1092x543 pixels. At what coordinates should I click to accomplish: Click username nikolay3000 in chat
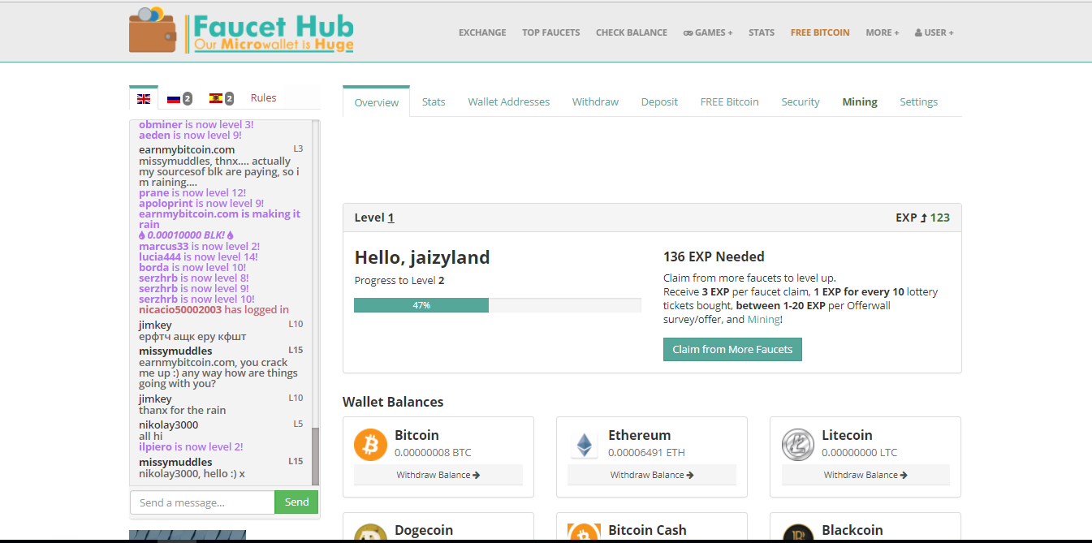coord(168,424)
